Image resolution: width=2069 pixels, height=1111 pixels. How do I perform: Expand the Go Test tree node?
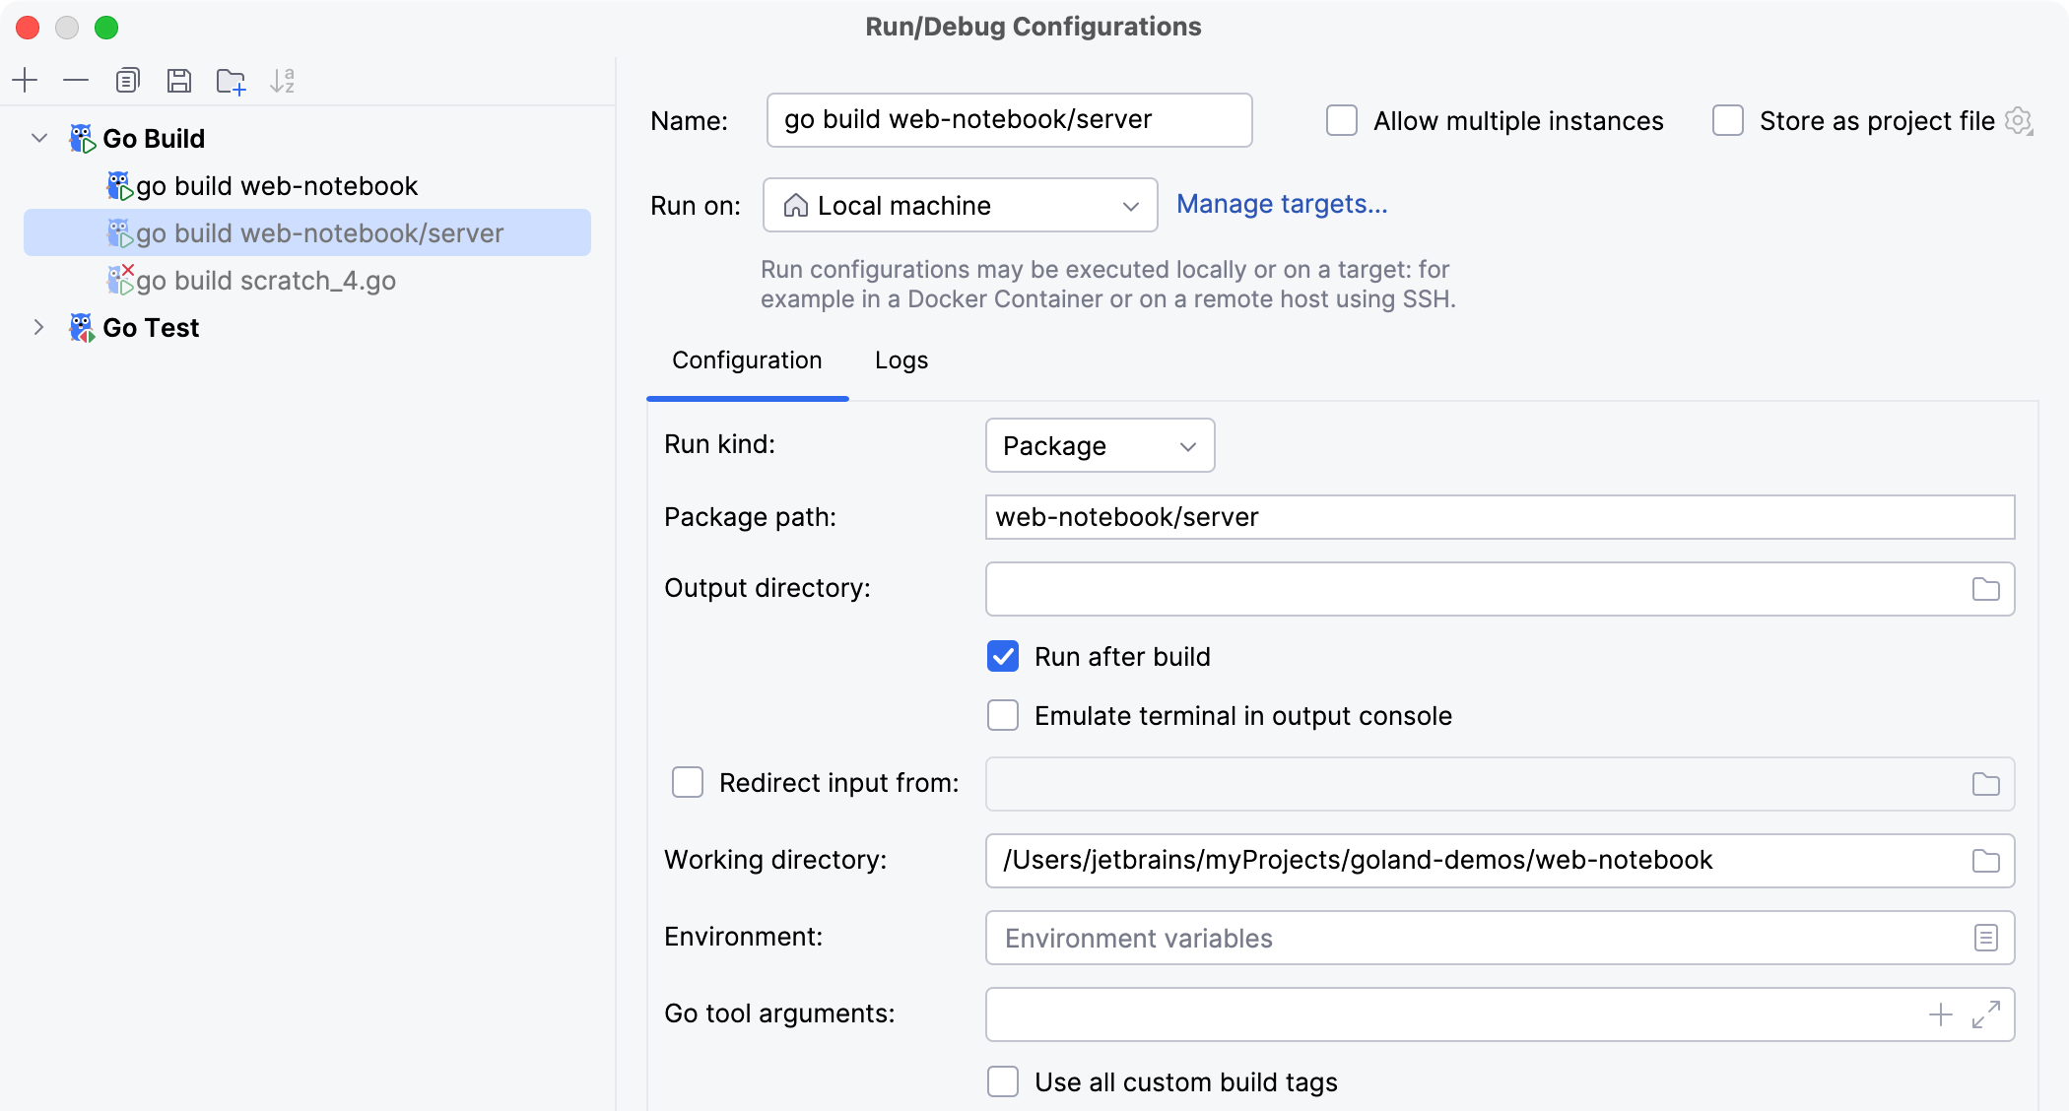point(39,327)
